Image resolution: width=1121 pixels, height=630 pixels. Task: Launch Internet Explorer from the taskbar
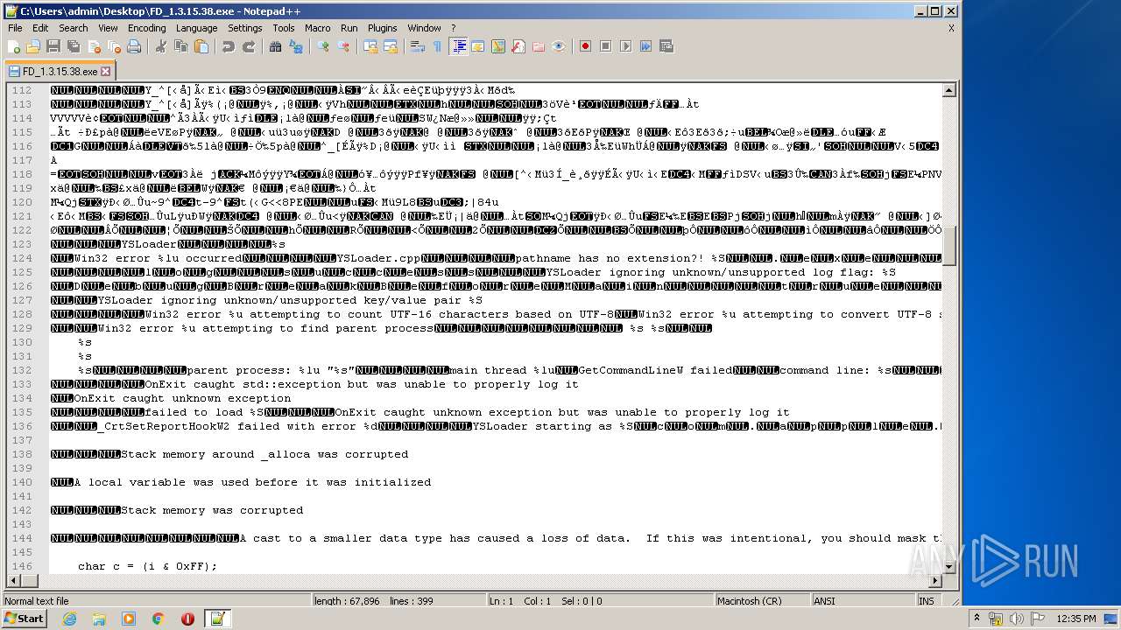pyautogui.click(x=69, y=619)
